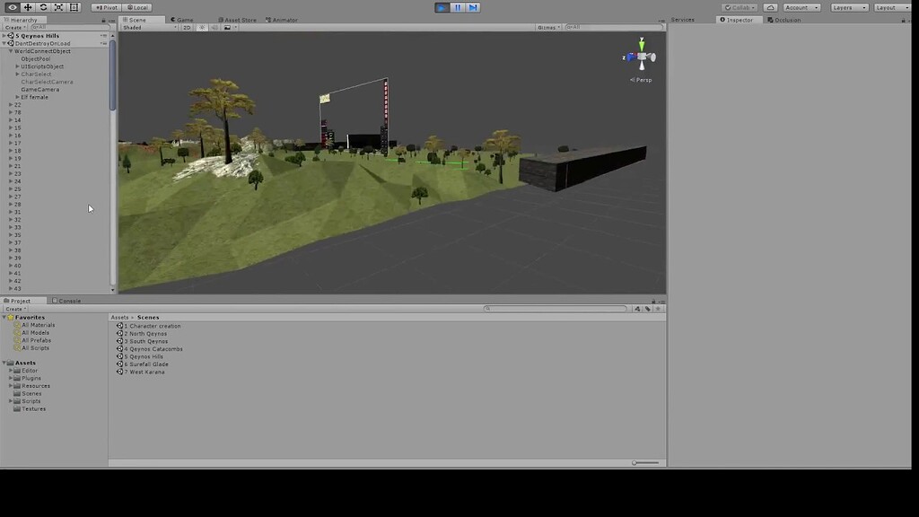Toggle the scene lighting icon

click(x=202, y=27)
